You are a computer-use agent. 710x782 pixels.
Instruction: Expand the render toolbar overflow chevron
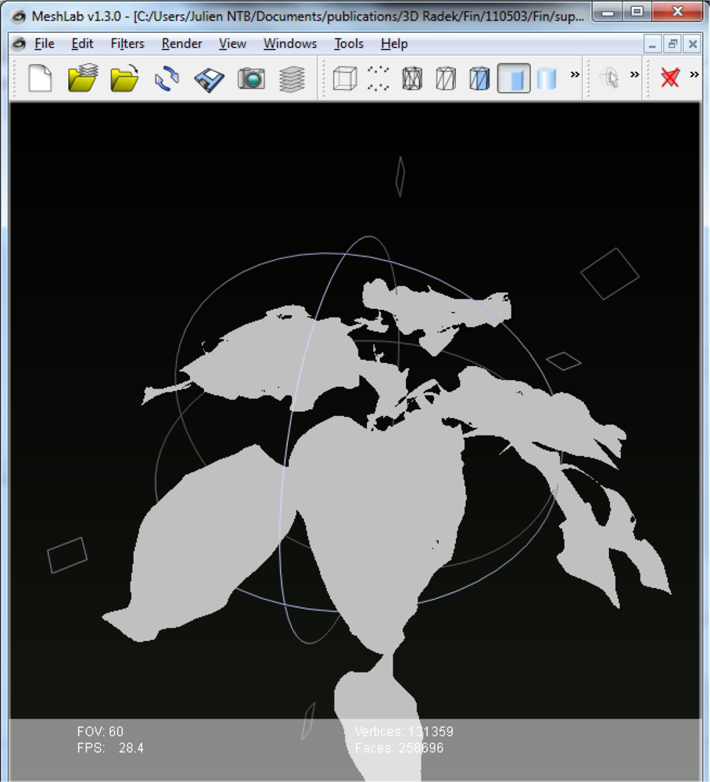575,75
